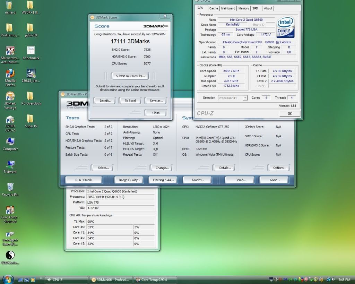Open the Super Pi folder
355x284 pixels.
31,121
